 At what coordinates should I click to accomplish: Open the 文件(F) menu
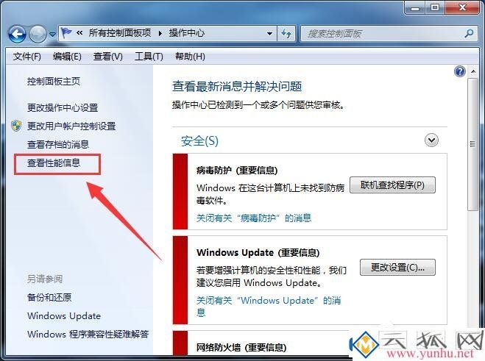tap(27, 57)
